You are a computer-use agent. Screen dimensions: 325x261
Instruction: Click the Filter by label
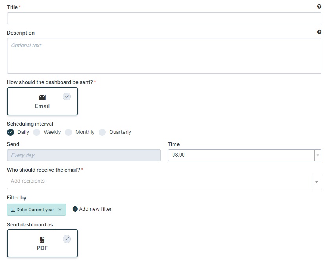[x=17, y=198]
